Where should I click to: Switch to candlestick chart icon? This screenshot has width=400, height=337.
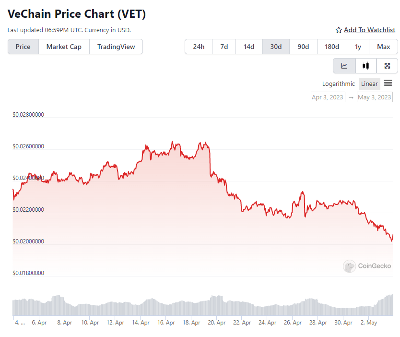tap(365, 66)
